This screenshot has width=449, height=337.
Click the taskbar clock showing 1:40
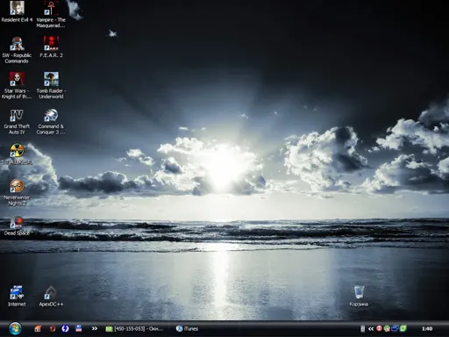click(x=427, y=329)
